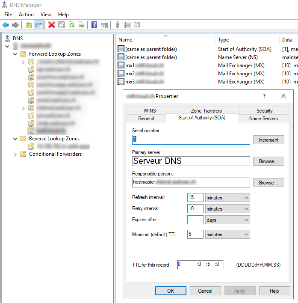Click Browse next to Primary server
Screen dimensions: 298x303
(268, 161)
